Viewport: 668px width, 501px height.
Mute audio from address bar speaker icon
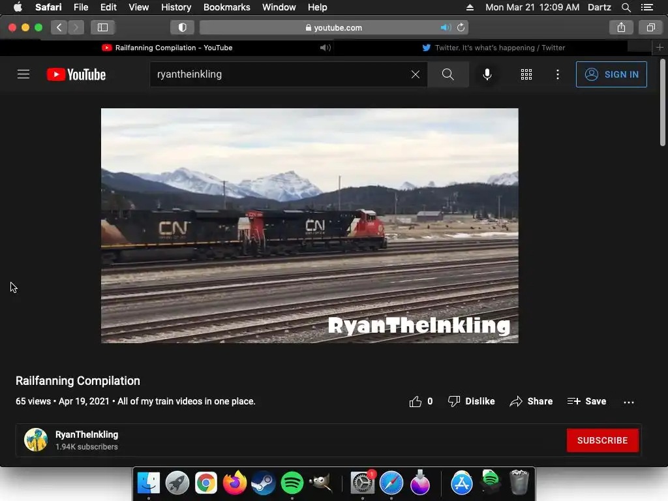[446, 27]
